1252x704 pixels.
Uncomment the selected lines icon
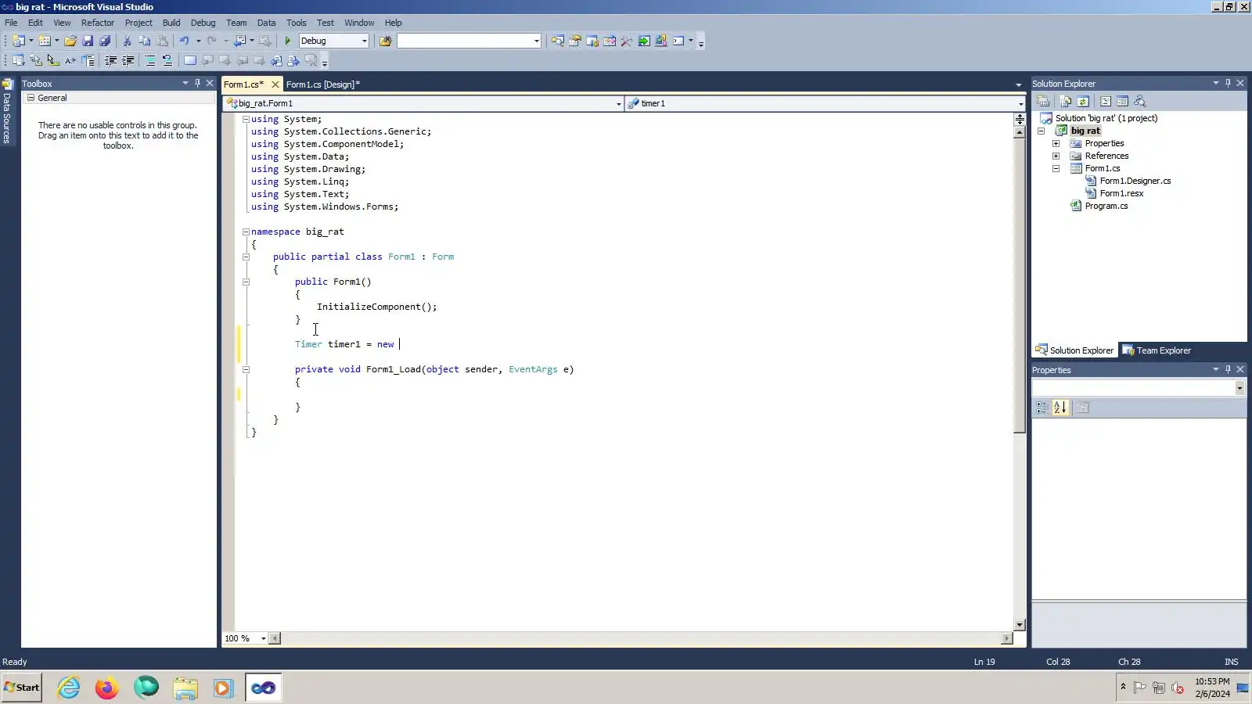coord(167,60)
